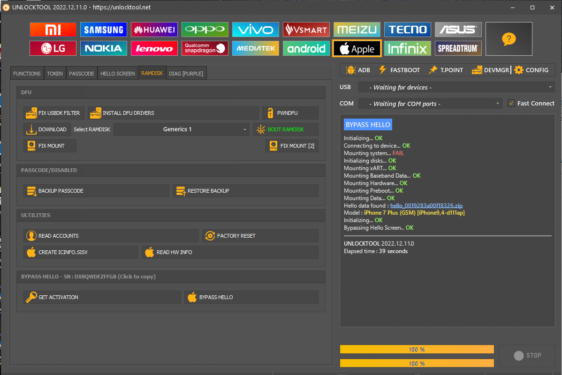The height and width of the screenshot is (375, 562).
Task: Open the ASUS brand section
Action: coord(458,30)
